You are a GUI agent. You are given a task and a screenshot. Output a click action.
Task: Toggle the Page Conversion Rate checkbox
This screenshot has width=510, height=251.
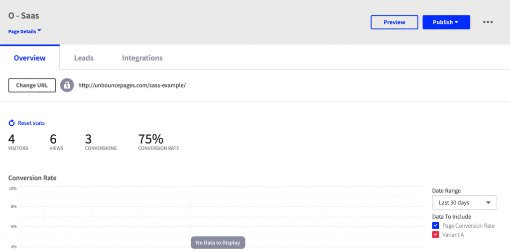coord(435,226)
